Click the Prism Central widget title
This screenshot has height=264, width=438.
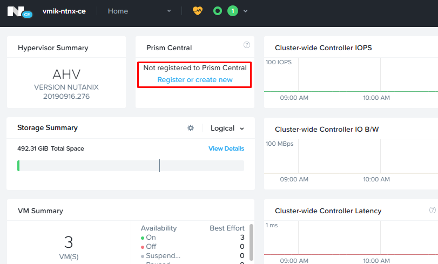[169, 48]
